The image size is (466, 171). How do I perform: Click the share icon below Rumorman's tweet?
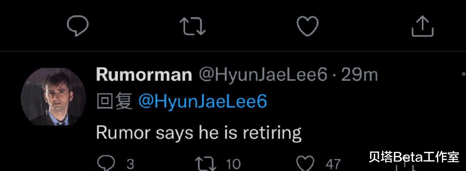405,166
